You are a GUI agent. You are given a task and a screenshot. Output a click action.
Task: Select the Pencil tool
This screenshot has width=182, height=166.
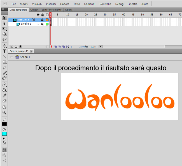4,68
